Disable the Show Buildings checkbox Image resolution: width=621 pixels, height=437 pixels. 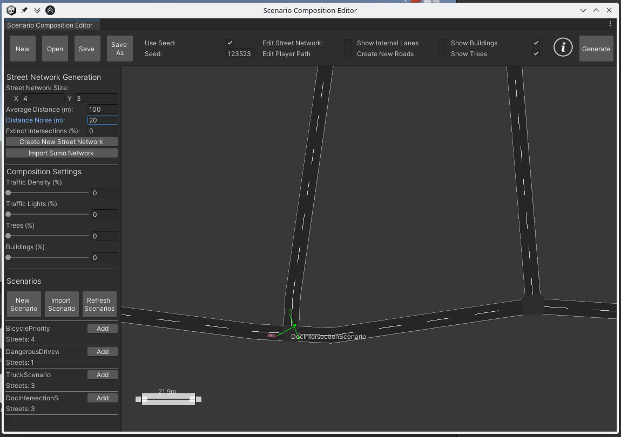(536, 43)
